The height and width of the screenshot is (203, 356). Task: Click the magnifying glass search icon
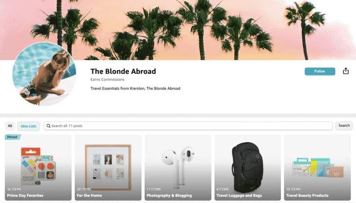click(48, 126)
